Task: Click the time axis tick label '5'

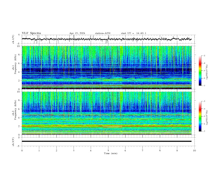Action: coord(108,150)
